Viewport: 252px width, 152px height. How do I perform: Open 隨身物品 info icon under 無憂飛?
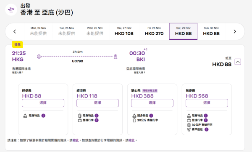[206, 116]
